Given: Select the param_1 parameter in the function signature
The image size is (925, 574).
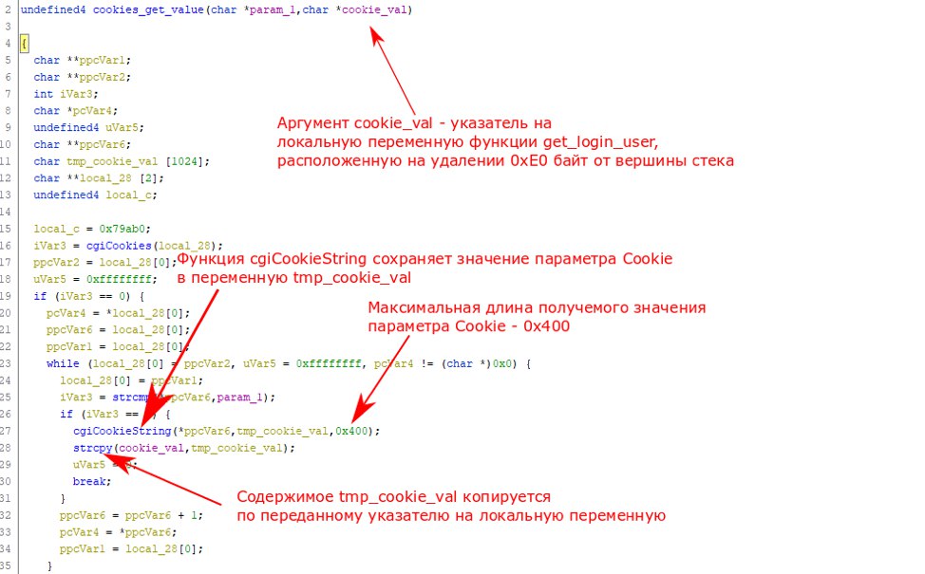Looking at the screenshot, I should [x=273, y=10].
